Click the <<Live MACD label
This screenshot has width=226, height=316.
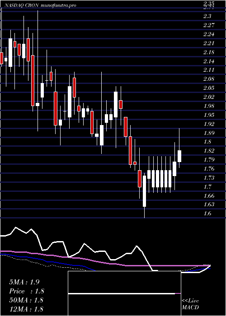point(190,304)
